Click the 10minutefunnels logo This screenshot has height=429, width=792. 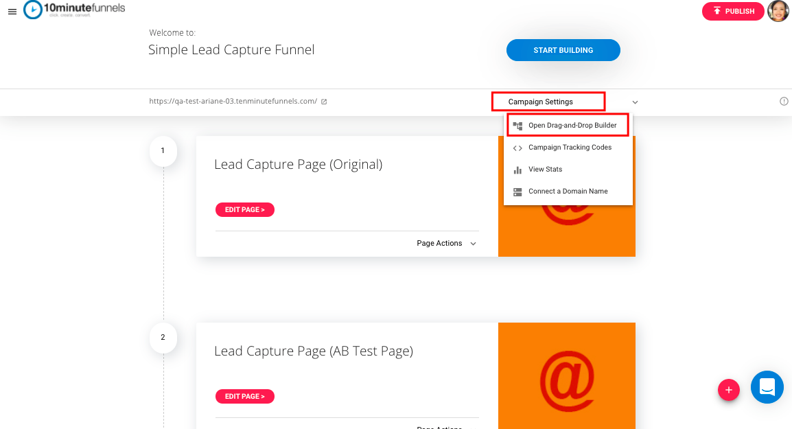pyautogui.click(x=74, y=10)
